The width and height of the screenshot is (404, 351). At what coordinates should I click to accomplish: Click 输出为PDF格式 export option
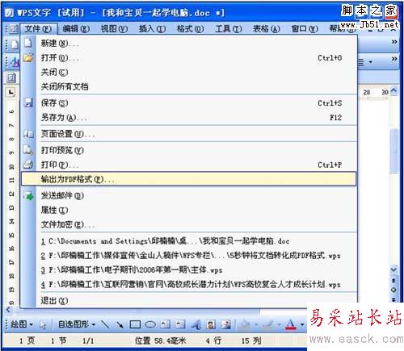tap(188, 179)
